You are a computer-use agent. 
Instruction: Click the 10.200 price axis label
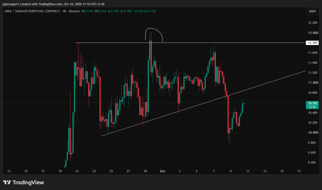[313, 123]
